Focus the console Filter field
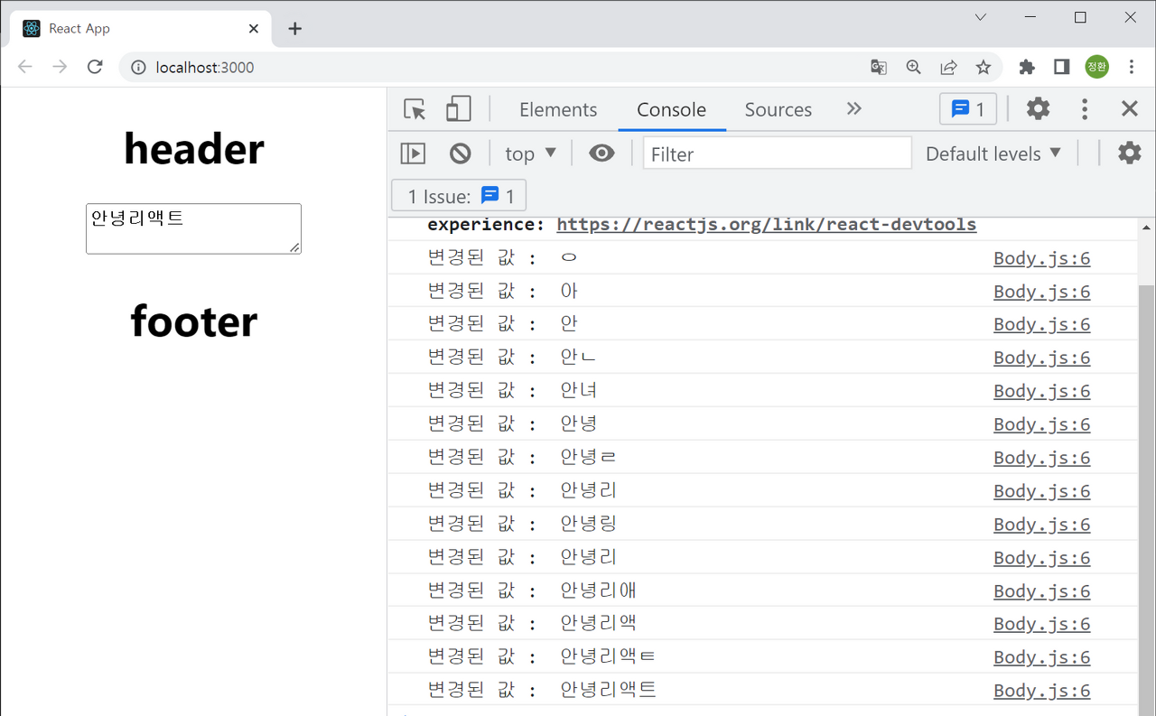The width and height of the screenshot is (1156, 716). [x=778, y=153]
